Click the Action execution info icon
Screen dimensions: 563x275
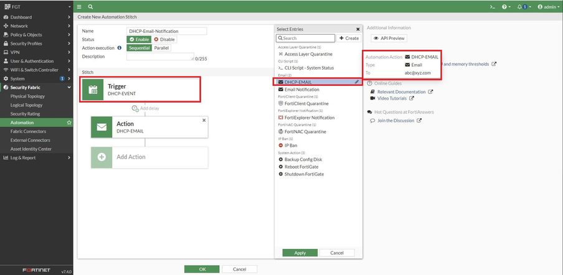(x=119, y=48)
